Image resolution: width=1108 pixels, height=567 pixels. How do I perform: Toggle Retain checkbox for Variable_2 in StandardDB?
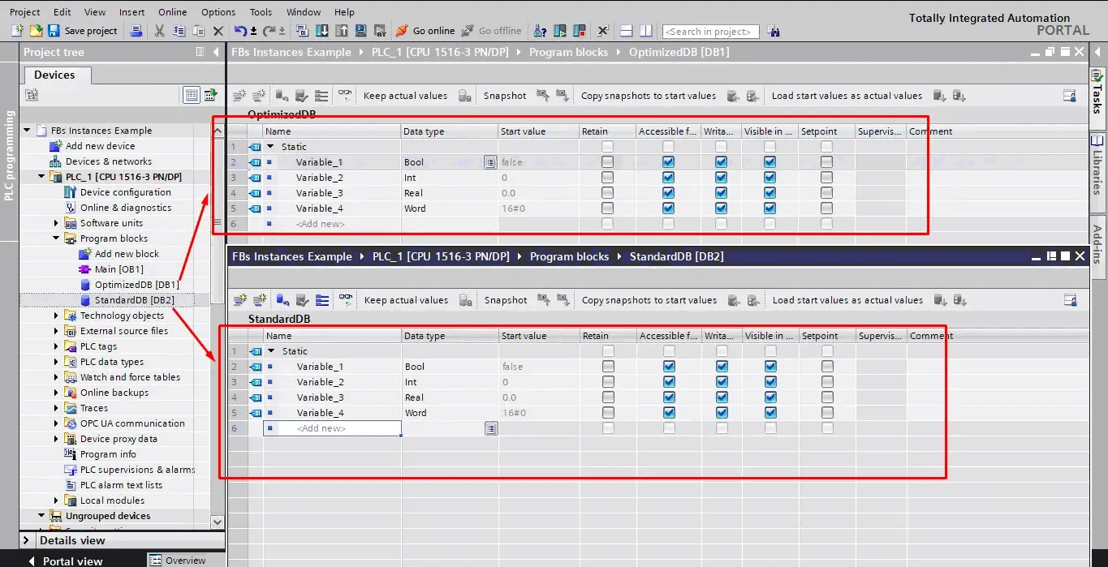[608, 382]
